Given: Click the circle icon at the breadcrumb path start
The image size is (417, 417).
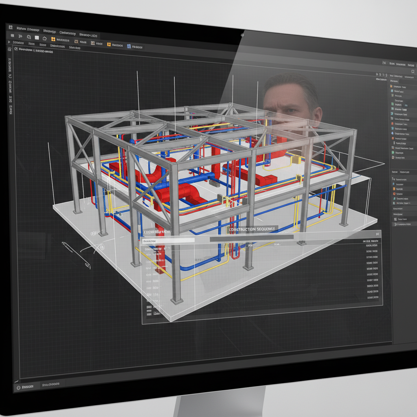Looking at the screenshot, I should [x=16, y=49].
